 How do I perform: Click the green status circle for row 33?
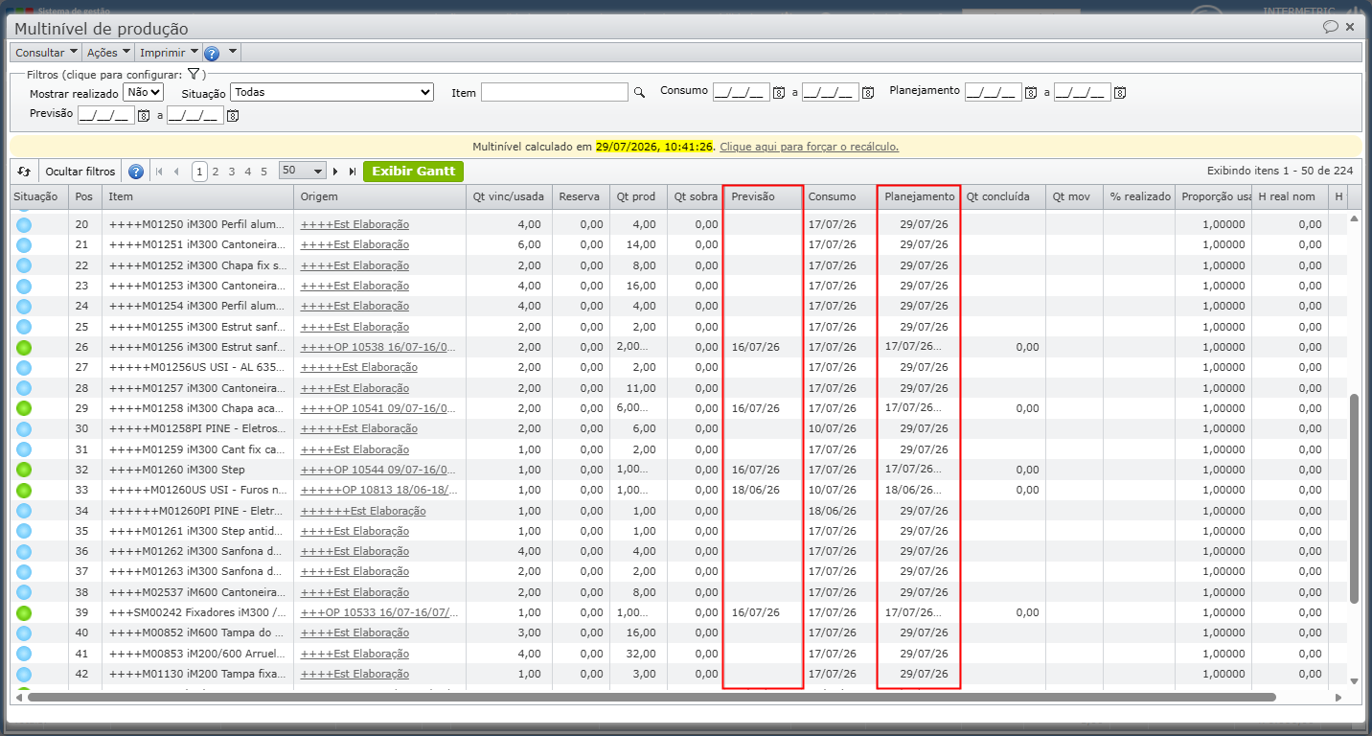(x=24, y=490)
